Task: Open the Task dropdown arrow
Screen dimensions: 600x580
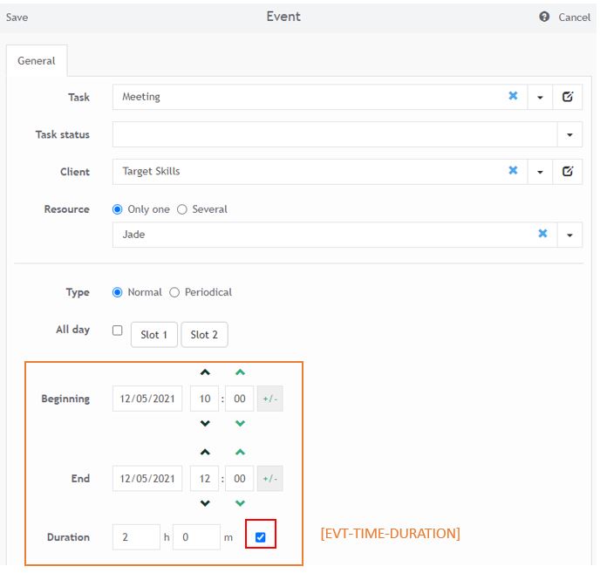Action: 540,97
